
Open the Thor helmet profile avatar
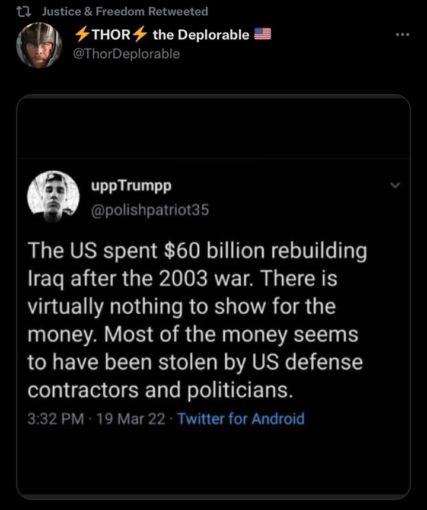coord(39,45)
